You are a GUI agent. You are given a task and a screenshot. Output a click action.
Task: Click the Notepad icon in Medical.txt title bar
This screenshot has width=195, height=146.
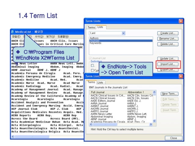point(13,32)
